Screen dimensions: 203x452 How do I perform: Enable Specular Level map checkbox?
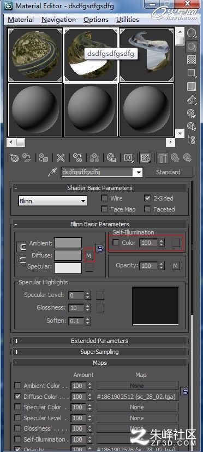click(18, 418)
